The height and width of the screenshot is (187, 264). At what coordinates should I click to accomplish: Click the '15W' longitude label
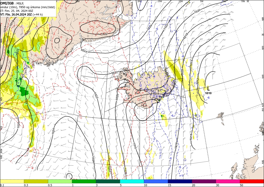coord(160,1)
